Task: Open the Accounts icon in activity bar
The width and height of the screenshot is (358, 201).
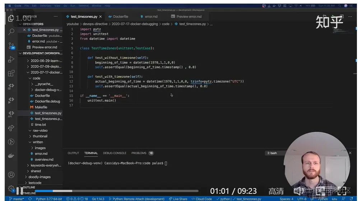Action: coord(11,175)
